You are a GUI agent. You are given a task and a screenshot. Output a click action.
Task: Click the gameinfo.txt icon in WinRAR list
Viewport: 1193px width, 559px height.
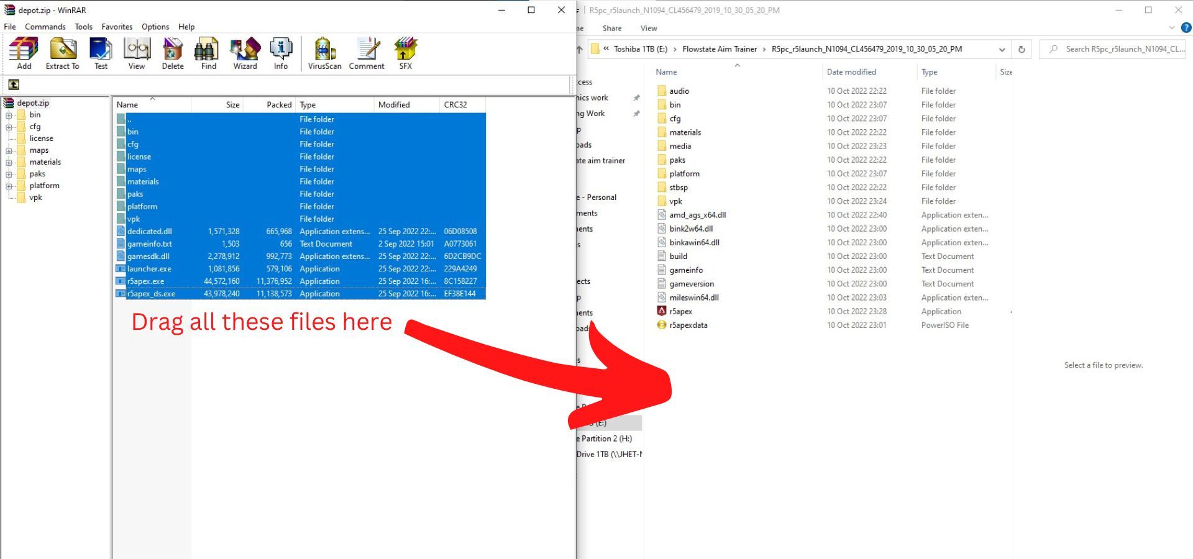click(x=121, y=244)
